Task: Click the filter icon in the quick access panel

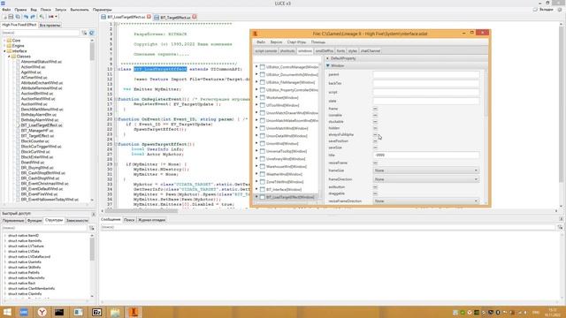Action: (92, 228)
